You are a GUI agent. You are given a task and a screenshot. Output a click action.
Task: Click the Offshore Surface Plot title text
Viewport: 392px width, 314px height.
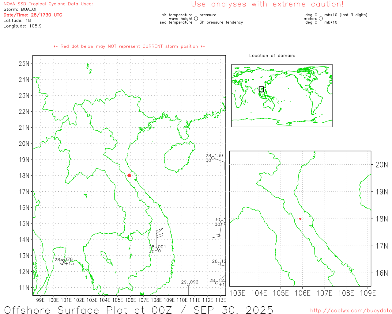[138, 310]
